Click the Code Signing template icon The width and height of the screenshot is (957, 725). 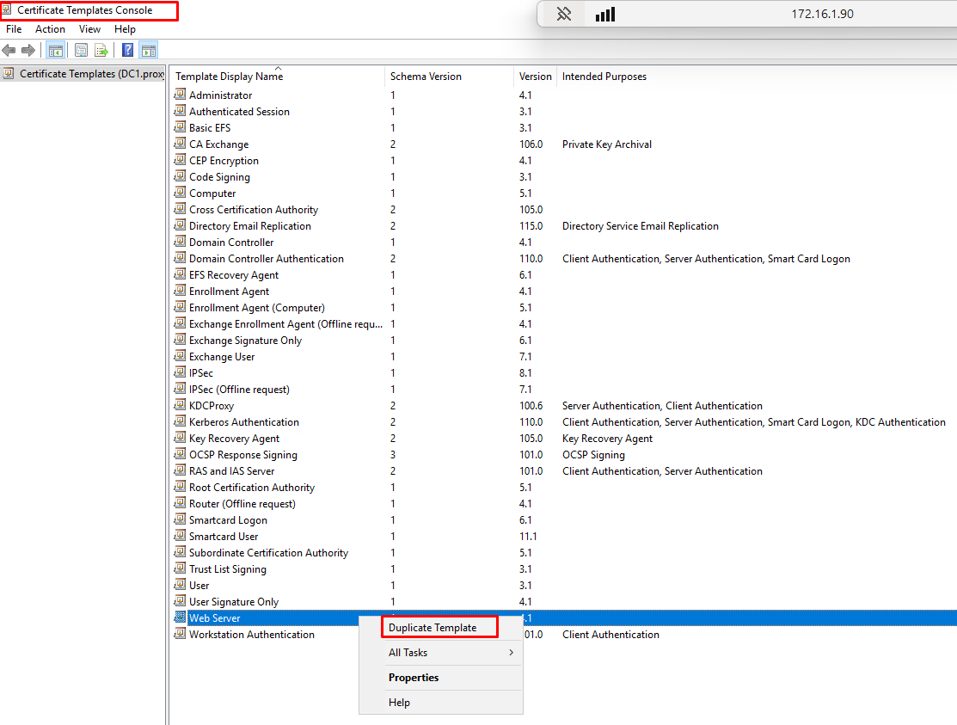coord(180,176)
